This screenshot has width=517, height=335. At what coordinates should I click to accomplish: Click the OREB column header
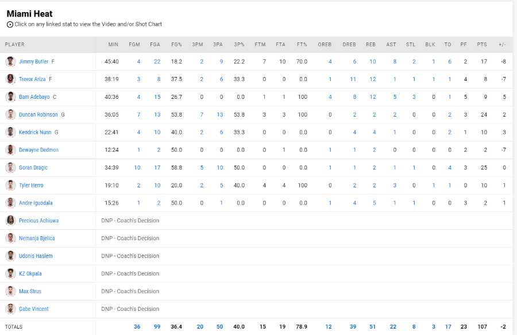click(x=325, y=44)
